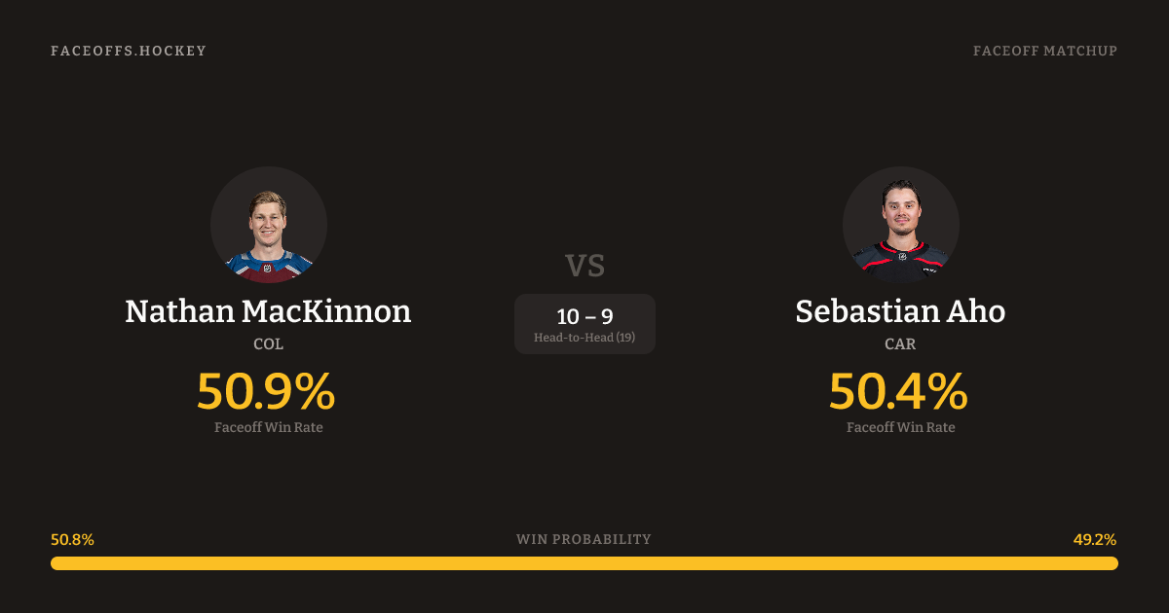Image resolution: width=1169 pixels, height=613 pixels.
Task: Click the WIN PROBABILITY label
Action: point(584,539)
